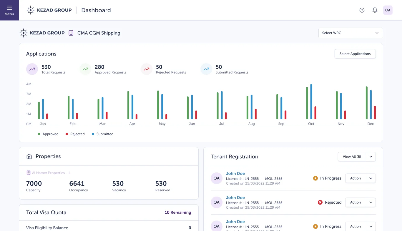The image size is (402, 231).
Task: Click the Kezad Group logo beside Dashboard title
Action: (x=49, y=10)
